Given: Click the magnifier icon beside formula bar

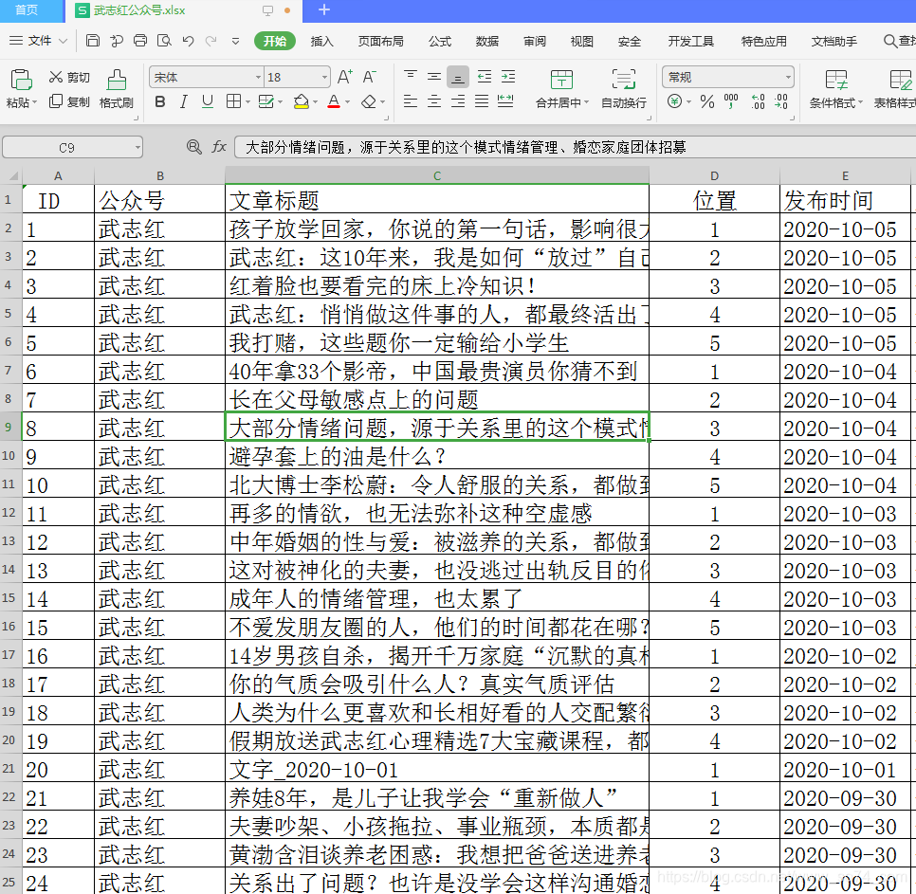Looking at the screenshot, I should (194, 147).
